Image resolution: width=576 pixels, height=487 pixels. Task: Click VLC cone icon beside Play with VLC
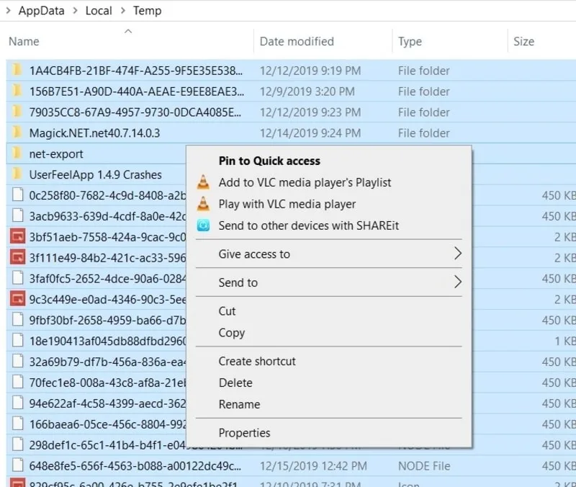pos(203,204)
